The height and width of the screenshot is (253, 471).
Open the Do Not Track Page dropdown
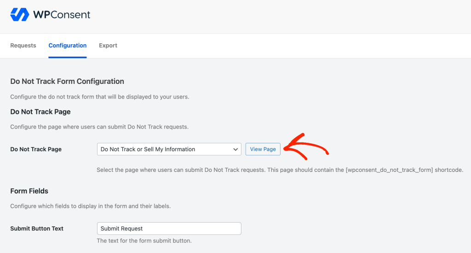(169, 149)
